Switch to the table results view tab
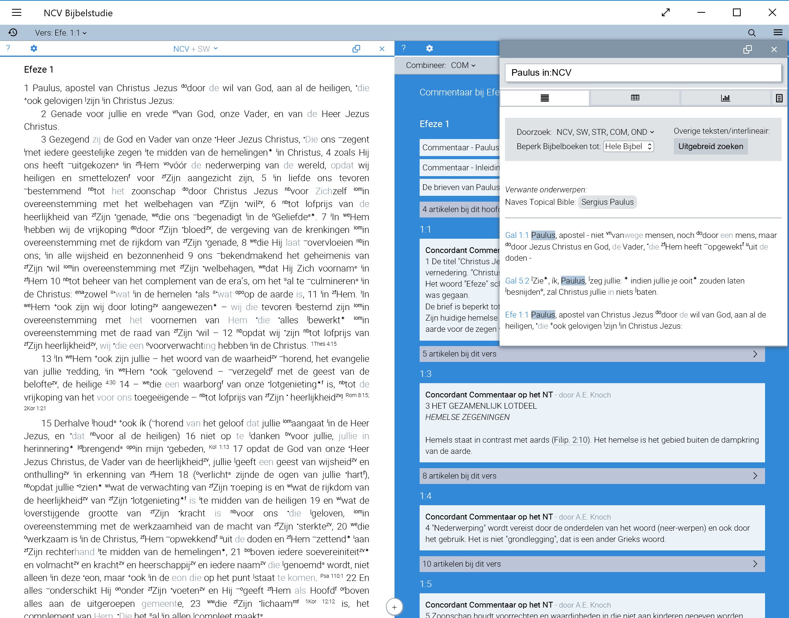The height and width of the screenshot is (618, 789). point(635,98)
